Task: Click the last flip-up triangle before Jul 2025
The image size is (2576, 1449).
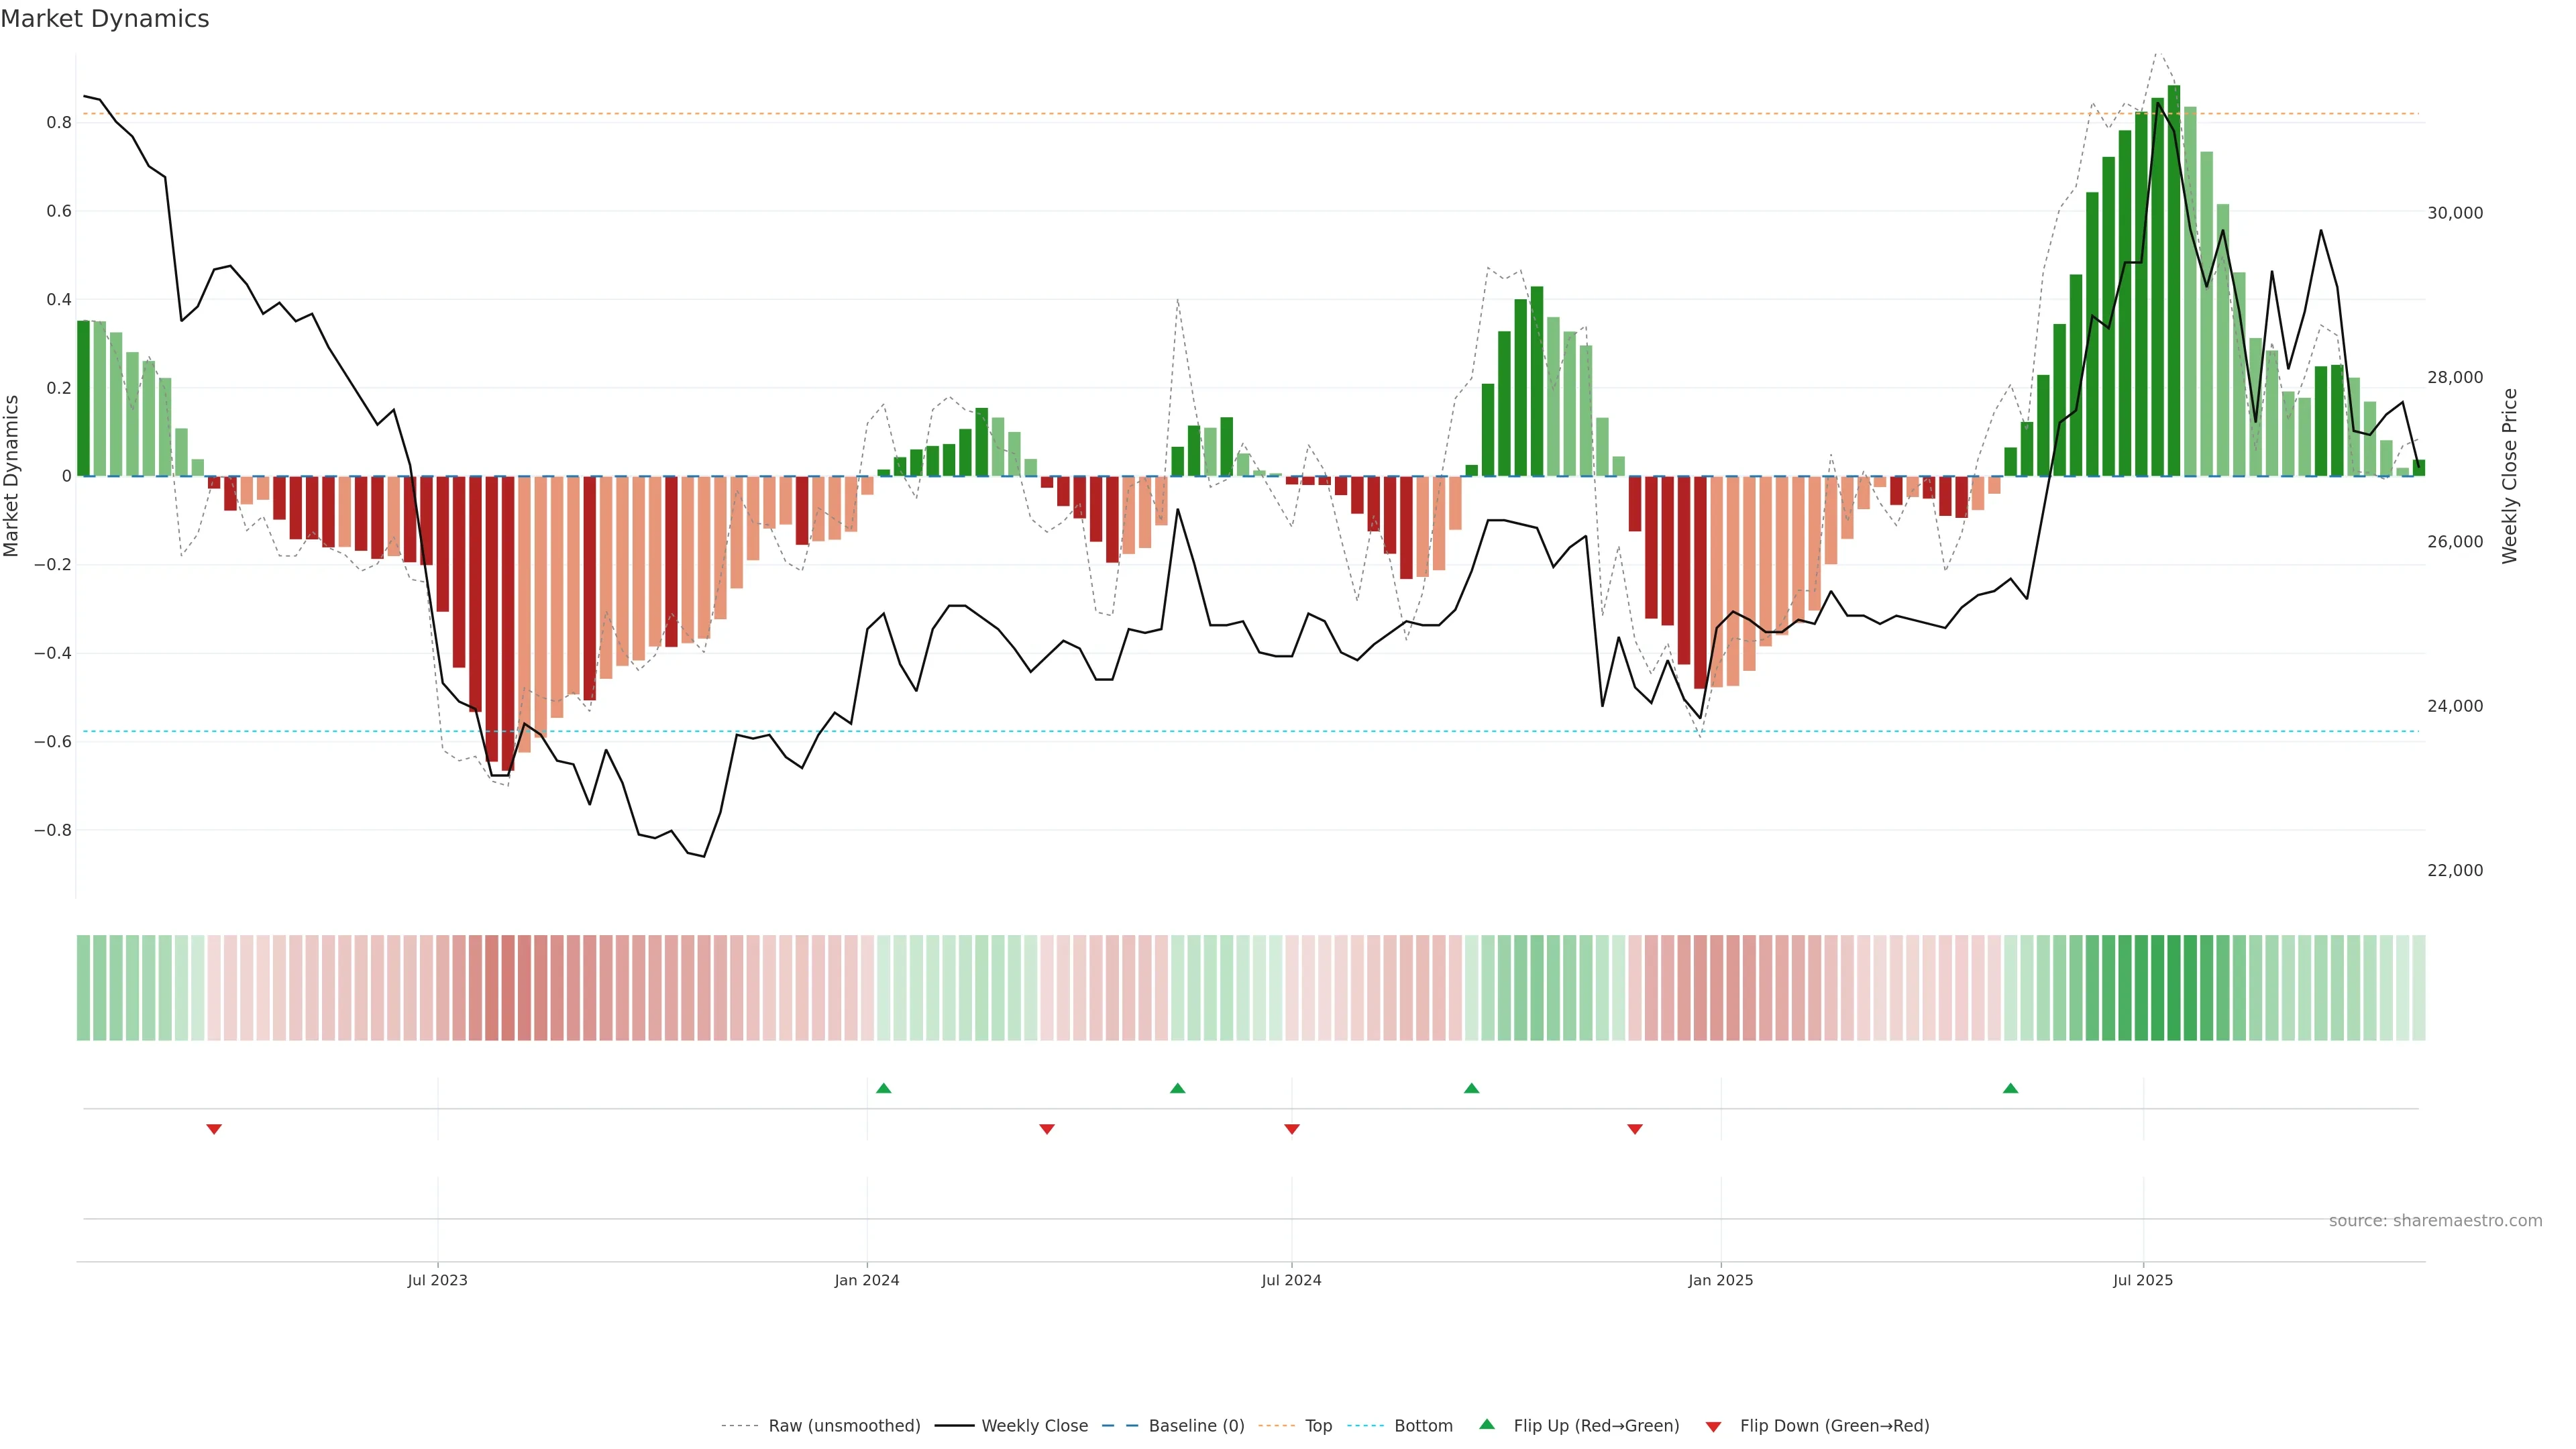Action: tap(2010, 1088)
